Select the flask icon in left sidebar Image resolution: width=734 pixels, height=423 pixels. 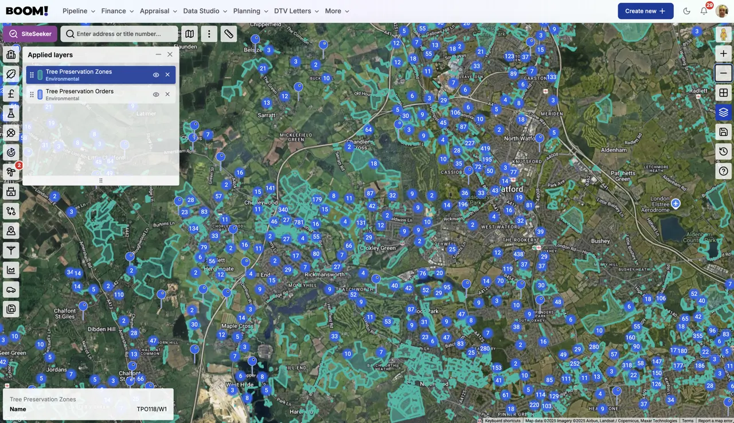tap(11, 113)
